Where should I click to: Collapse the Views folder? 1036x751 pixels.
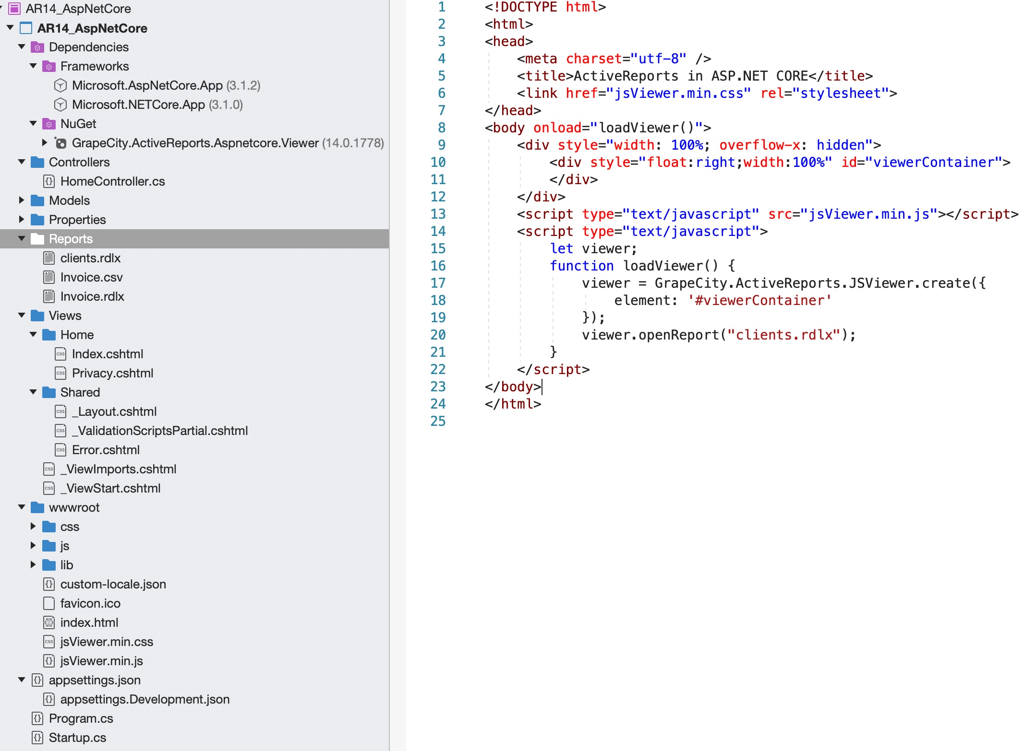pyautogui.click(x=22, y=316)
